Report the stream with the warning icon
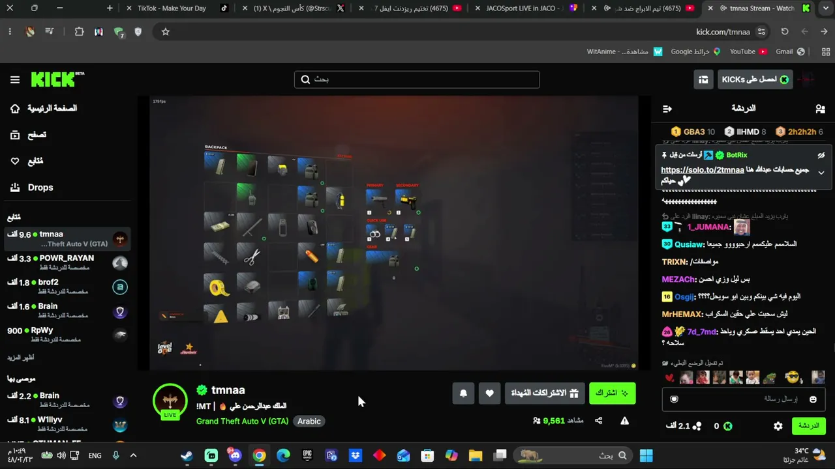 624,421
